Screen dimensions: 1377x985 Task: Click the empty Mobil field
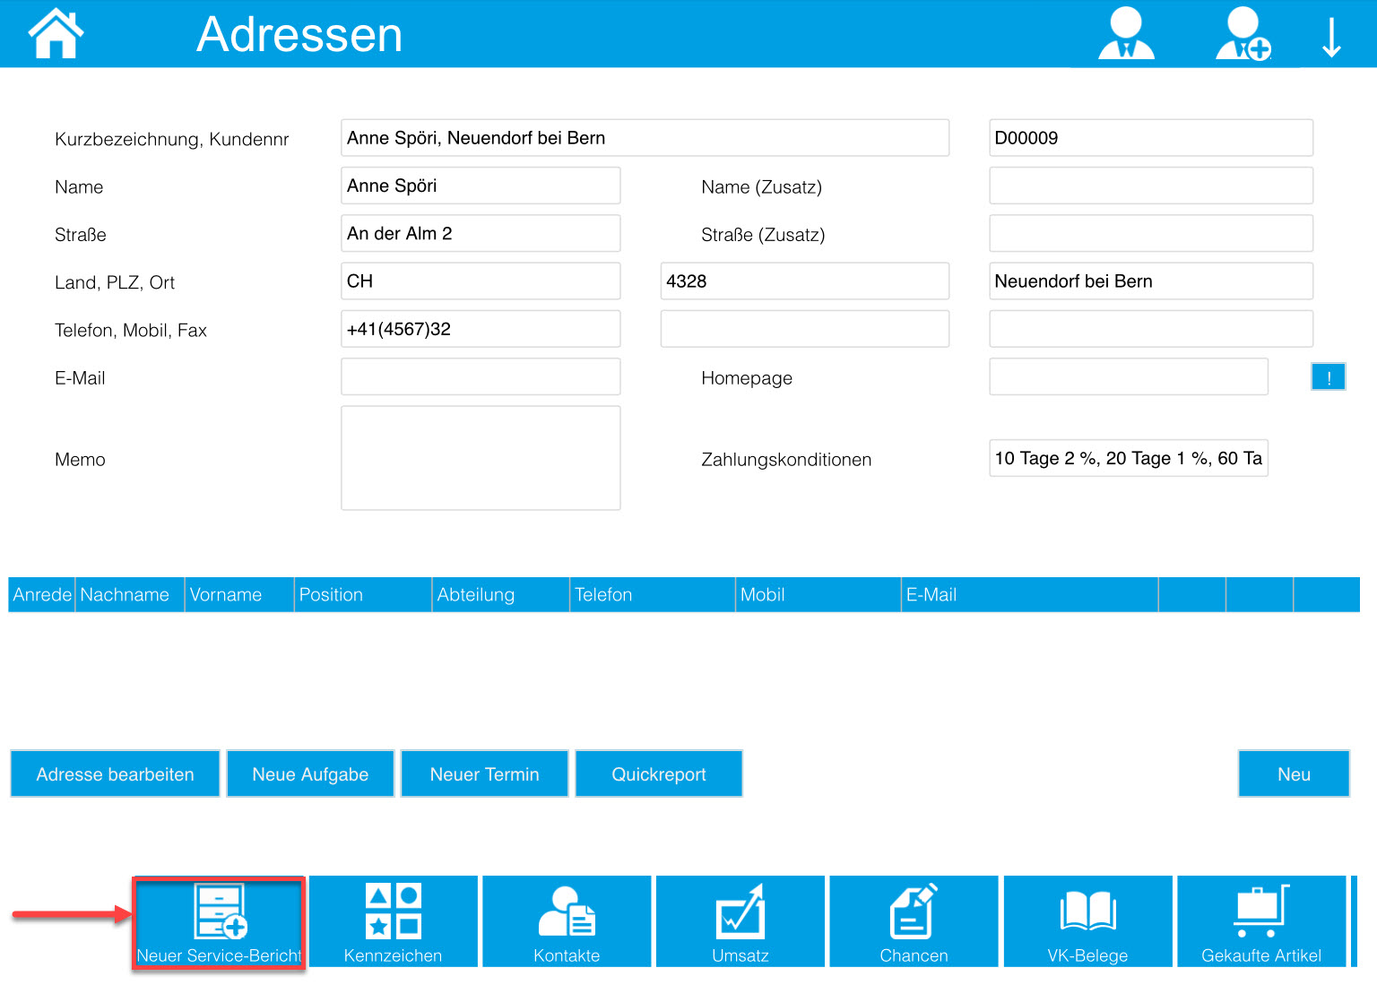pyautogui.click(x=805, y=329)
